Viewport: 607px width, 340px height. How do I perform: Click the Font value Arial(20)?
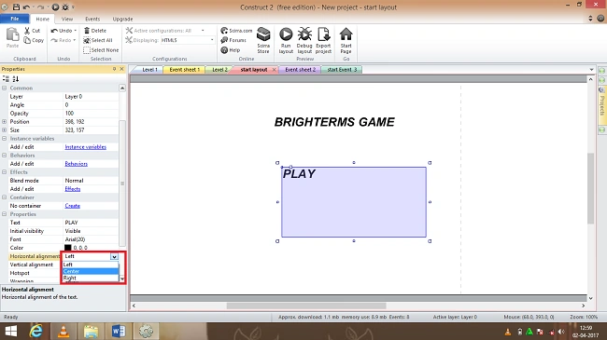[75, 239]
